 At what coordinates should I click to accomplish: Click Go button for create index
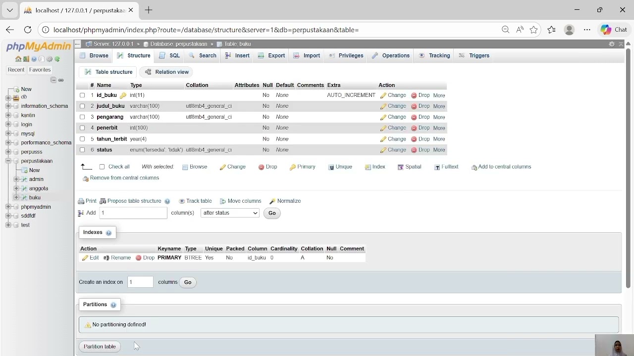point(188,282)
